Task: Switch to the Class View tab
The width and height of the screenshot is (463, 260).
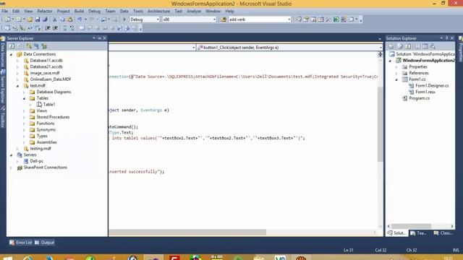Action: pos(443,233)
